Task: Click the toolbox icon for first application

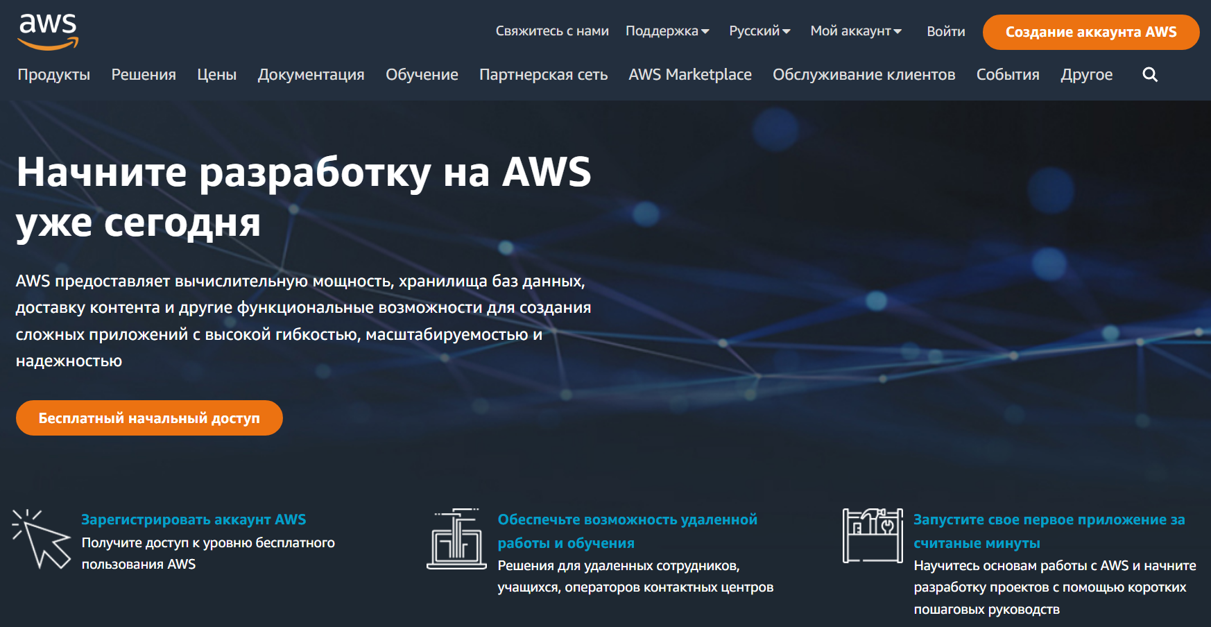Action: point(873,535)
